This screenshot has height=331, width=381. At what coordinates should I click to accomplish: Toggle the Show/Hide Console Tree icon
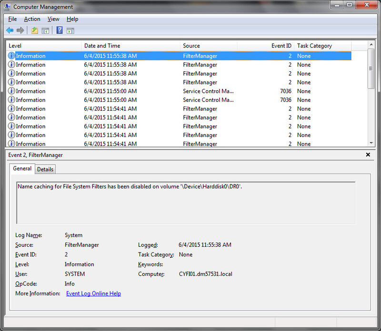(45, 30)
